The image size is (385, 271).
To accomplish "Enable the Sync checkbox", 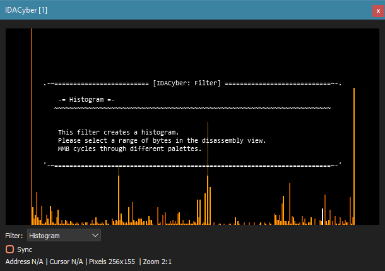I will tap(10, 250).
